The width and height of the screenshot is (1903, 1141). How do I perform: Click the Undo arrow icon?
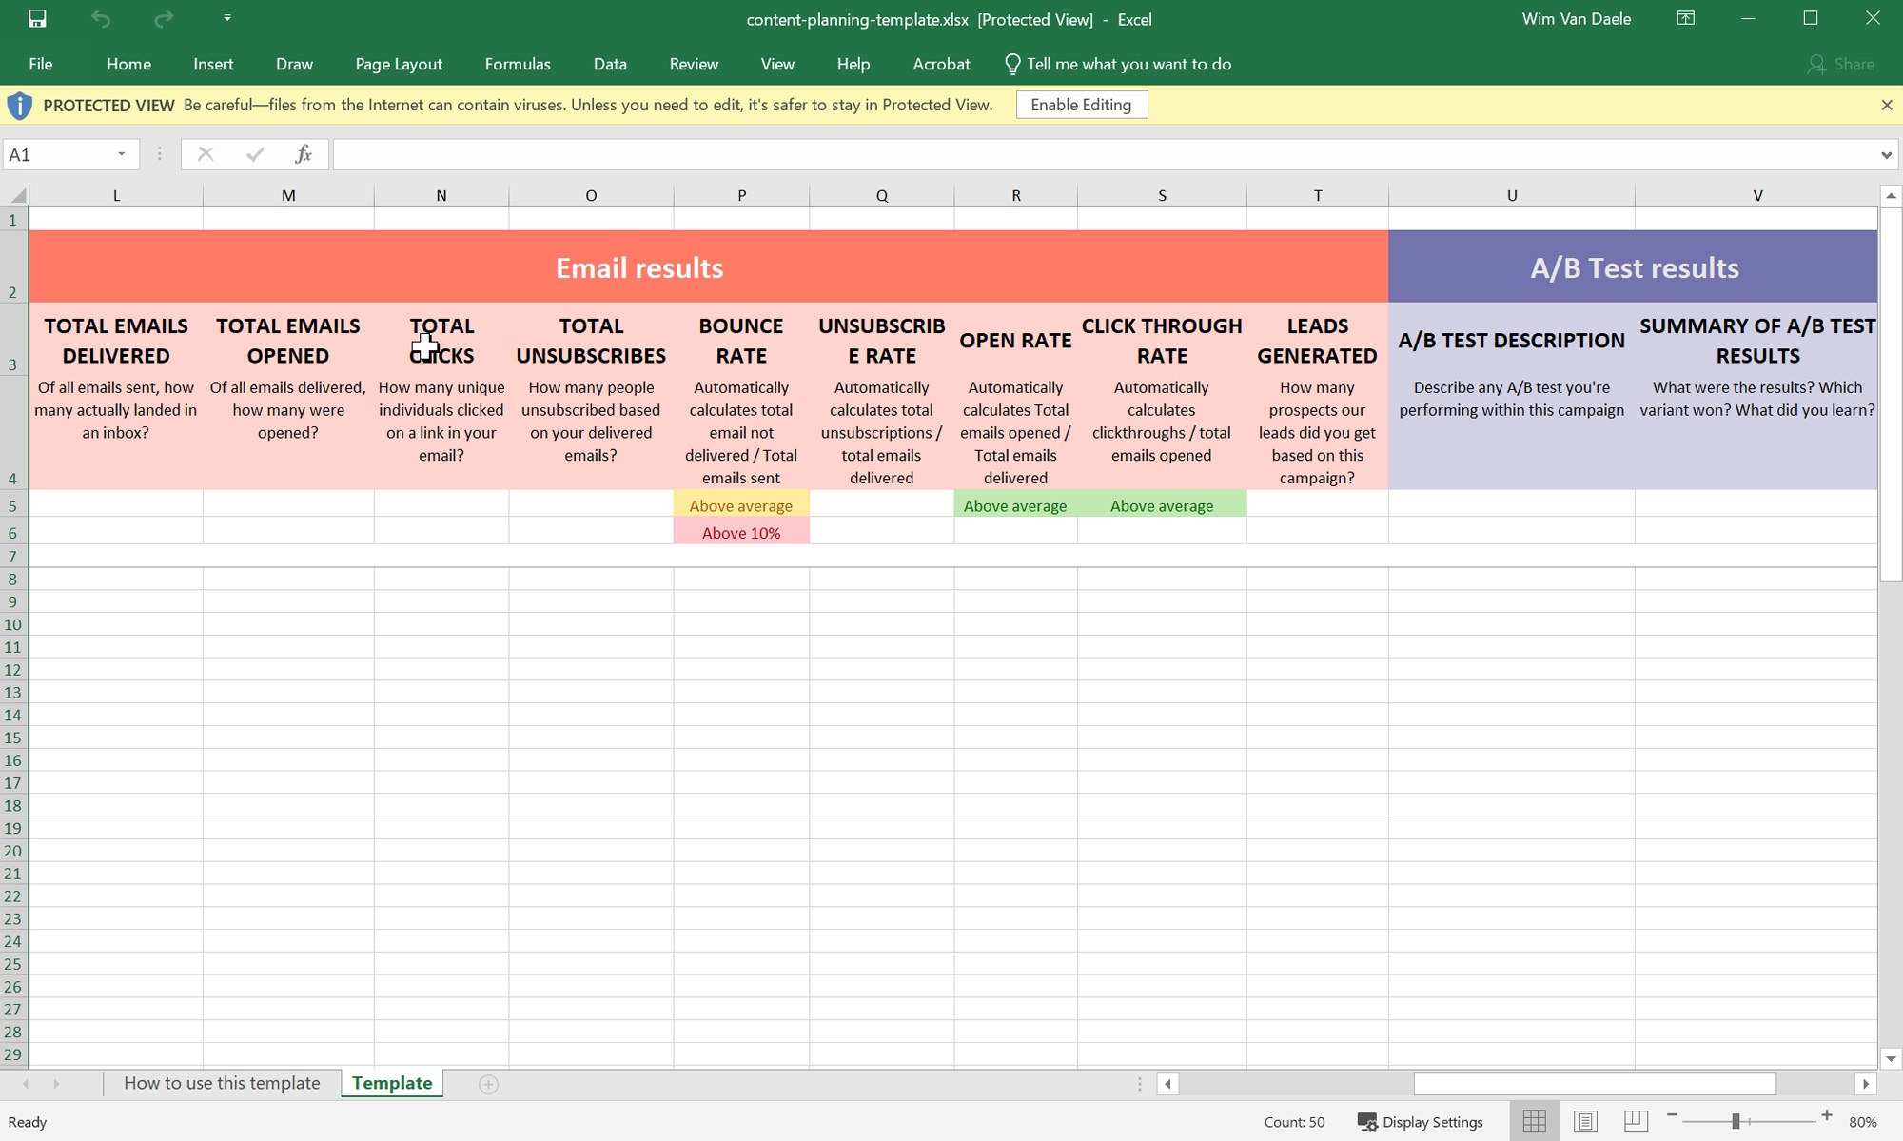click(x=101, y=18)
